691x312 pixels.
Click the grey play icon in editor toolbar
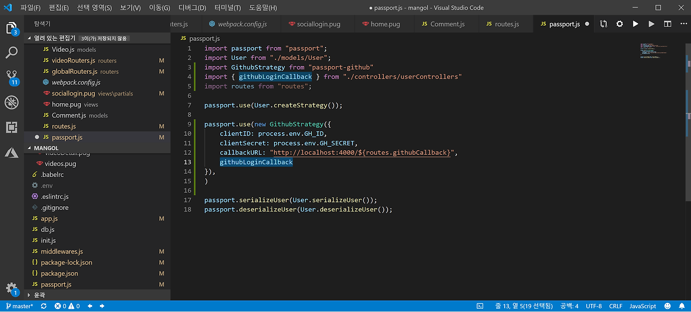pyautogui.click(x=652, y=24)
